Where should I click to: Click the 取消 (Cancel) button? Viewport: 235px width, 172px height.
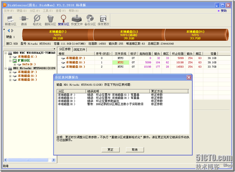[x=135, y=150]
